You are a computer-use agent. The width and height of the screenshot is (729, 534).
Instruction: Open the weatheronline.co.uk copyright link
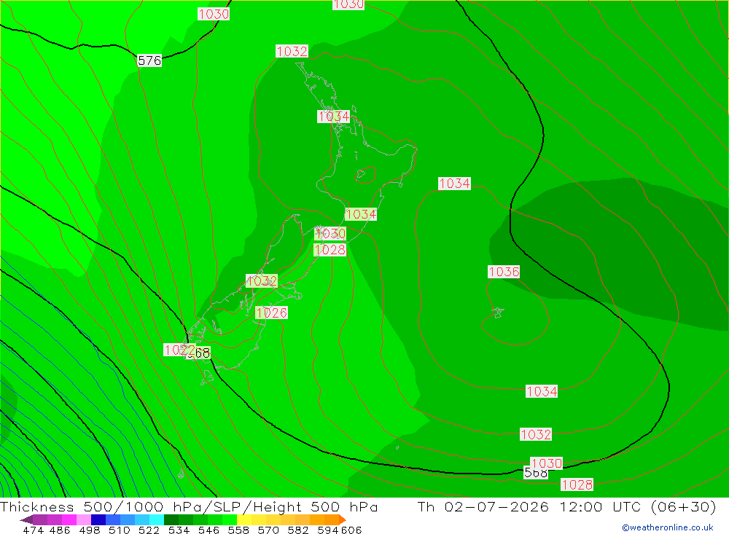tap(668, 527)
